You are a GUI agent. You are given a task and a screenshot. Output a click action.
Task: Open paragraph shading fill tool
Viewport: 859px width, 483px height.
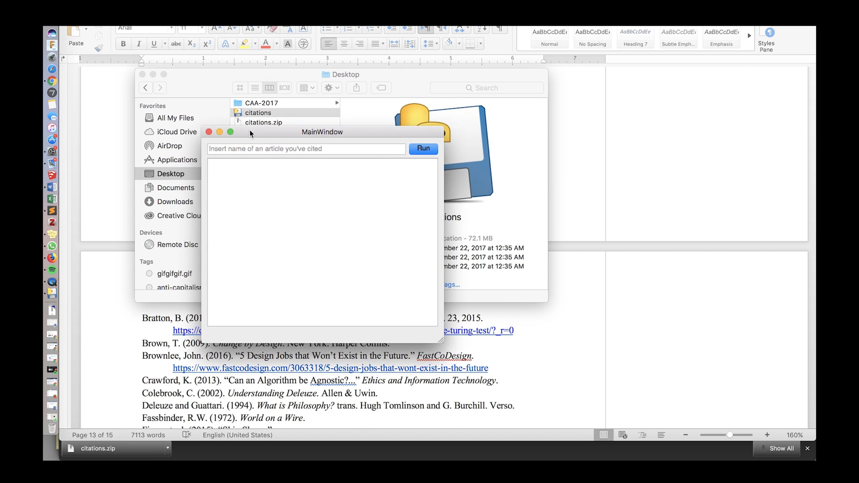[448, 44]
